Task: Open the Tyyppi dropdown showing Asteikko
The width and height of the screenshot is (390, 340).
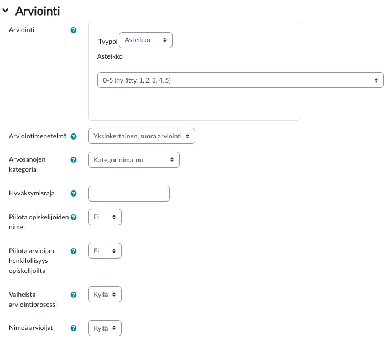Action: (145, 40)
